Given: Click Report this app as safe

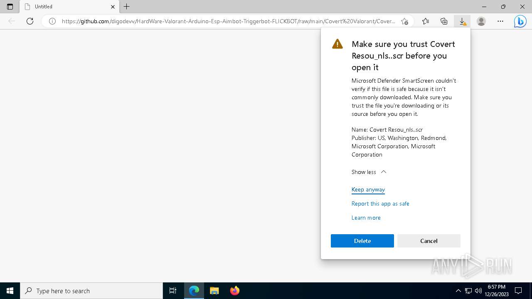Looking at the screenshot, I should coord(380,203).
